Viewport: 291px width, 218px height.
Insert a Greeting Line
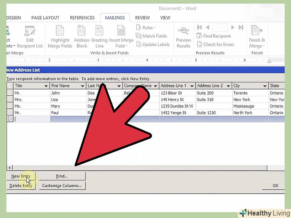click(x=99, y=37)
